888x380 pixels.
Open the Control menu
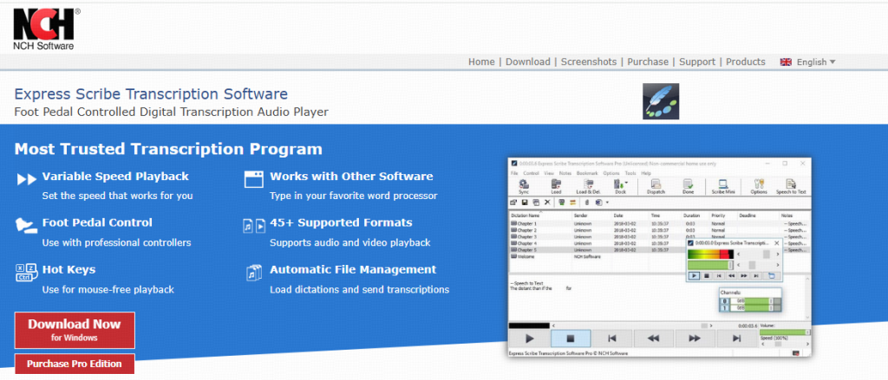(531, 173)
